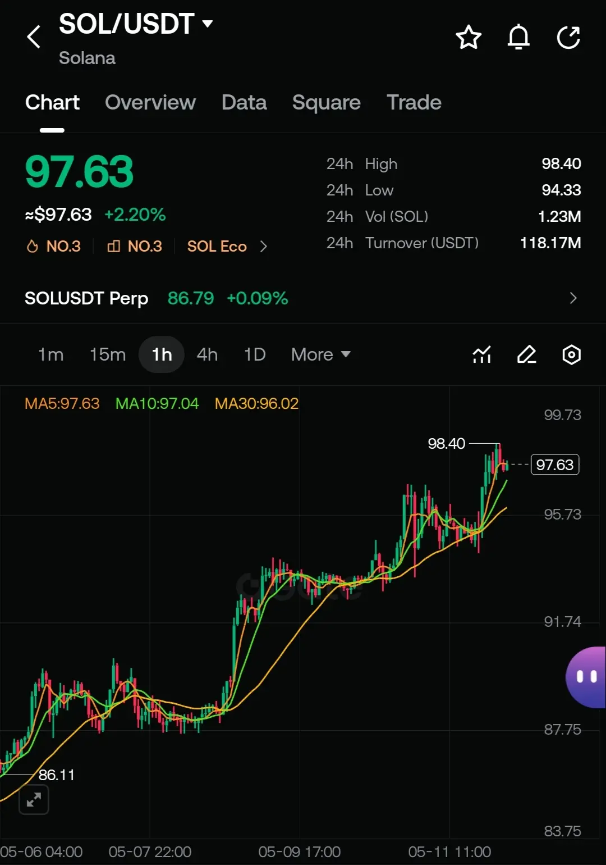Image resolution: width=606 pixels, height=865 pixels.
Task: Tap the 98.40 high marker on chart
Action: tap(447, 444)
